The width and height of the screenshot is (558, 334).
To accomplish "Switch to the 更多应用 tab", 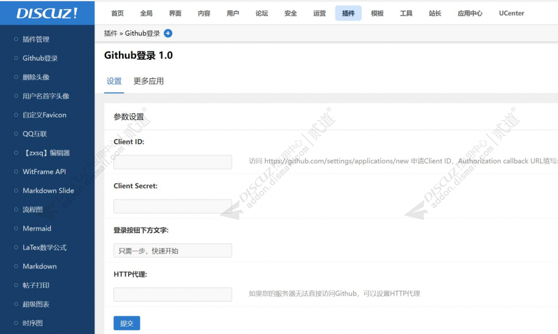I will pos(148,81).
